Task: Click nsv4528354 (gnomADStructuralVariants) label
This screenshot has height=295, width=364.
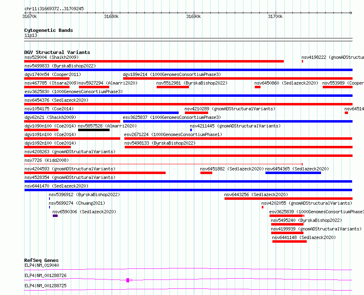Action: pyautogui.click(x=70, y=177)
